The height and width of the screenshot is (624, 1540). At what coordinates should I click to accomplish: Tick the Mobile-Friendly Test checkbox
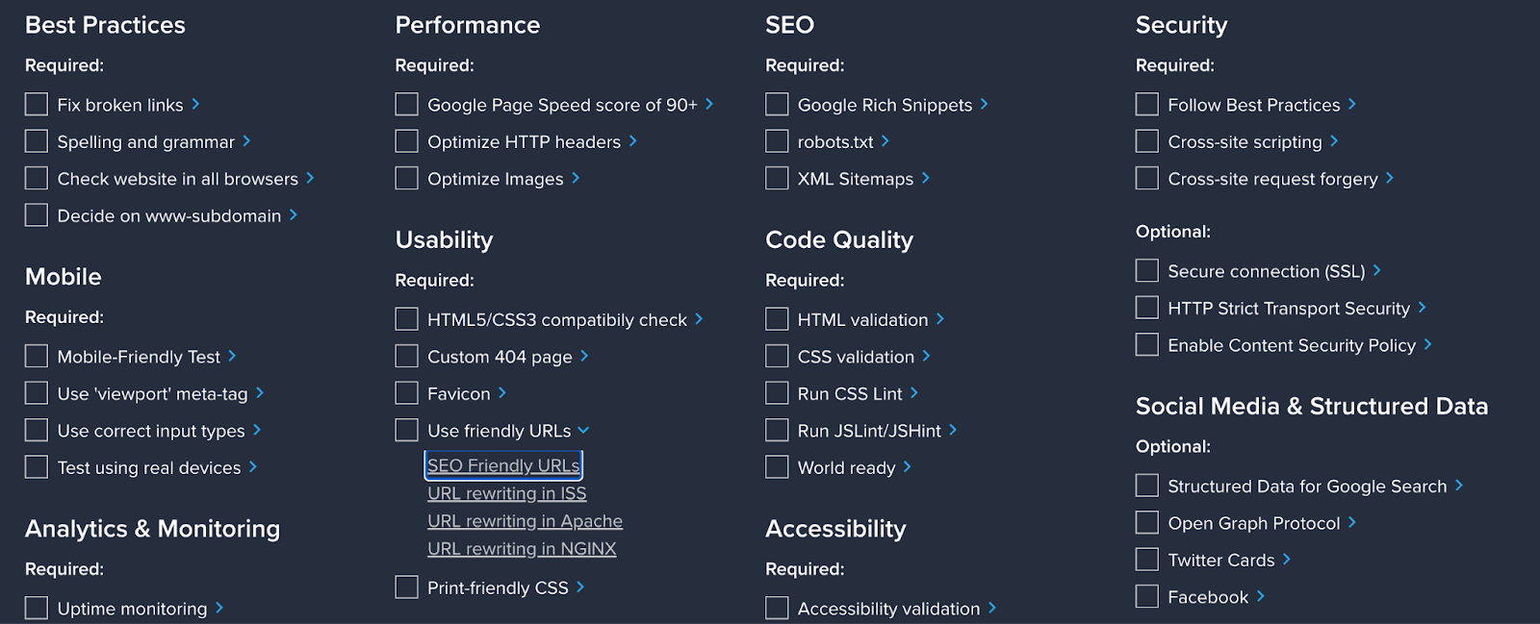(37, 356)
